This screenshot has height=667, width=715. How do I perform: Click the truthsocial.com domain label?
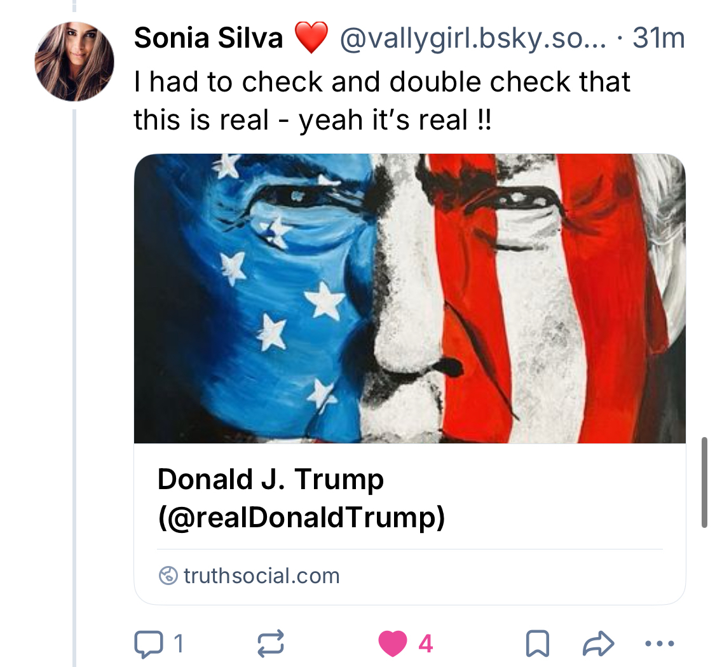261,576
